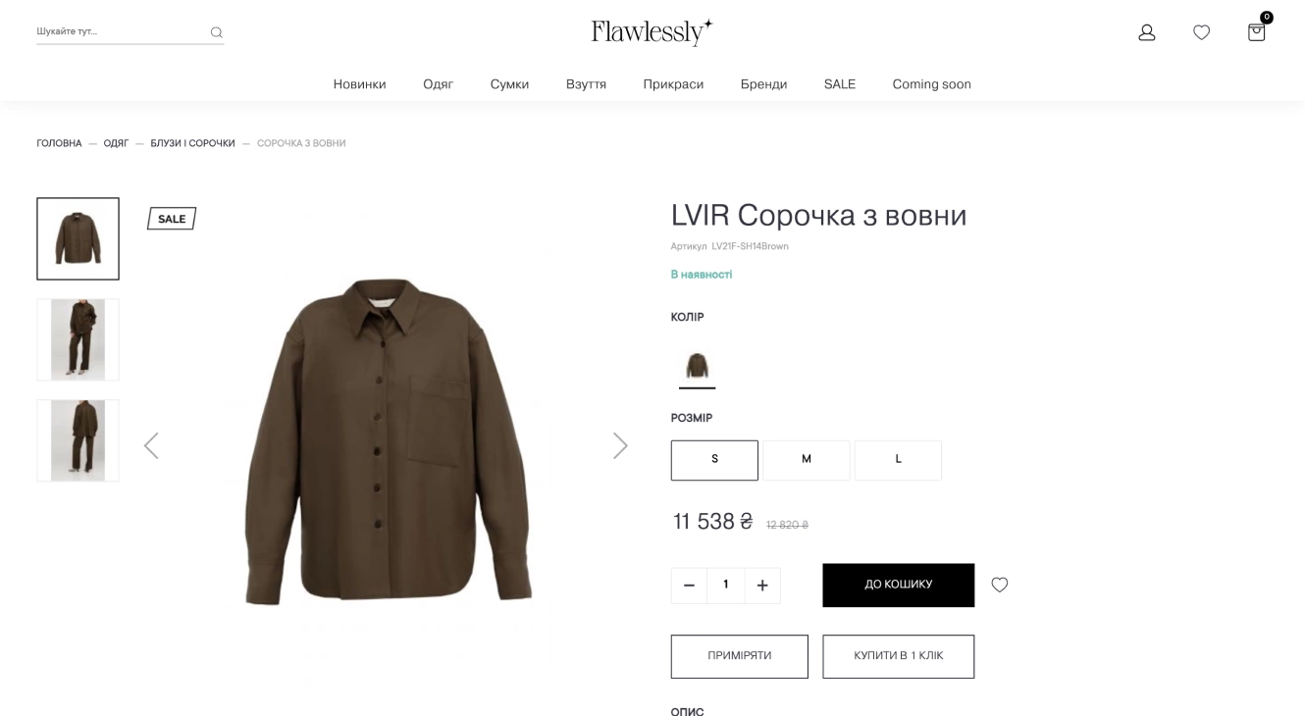Add product to favorites with heart icon
The image size is (1305, 716).
click(999, 585)
